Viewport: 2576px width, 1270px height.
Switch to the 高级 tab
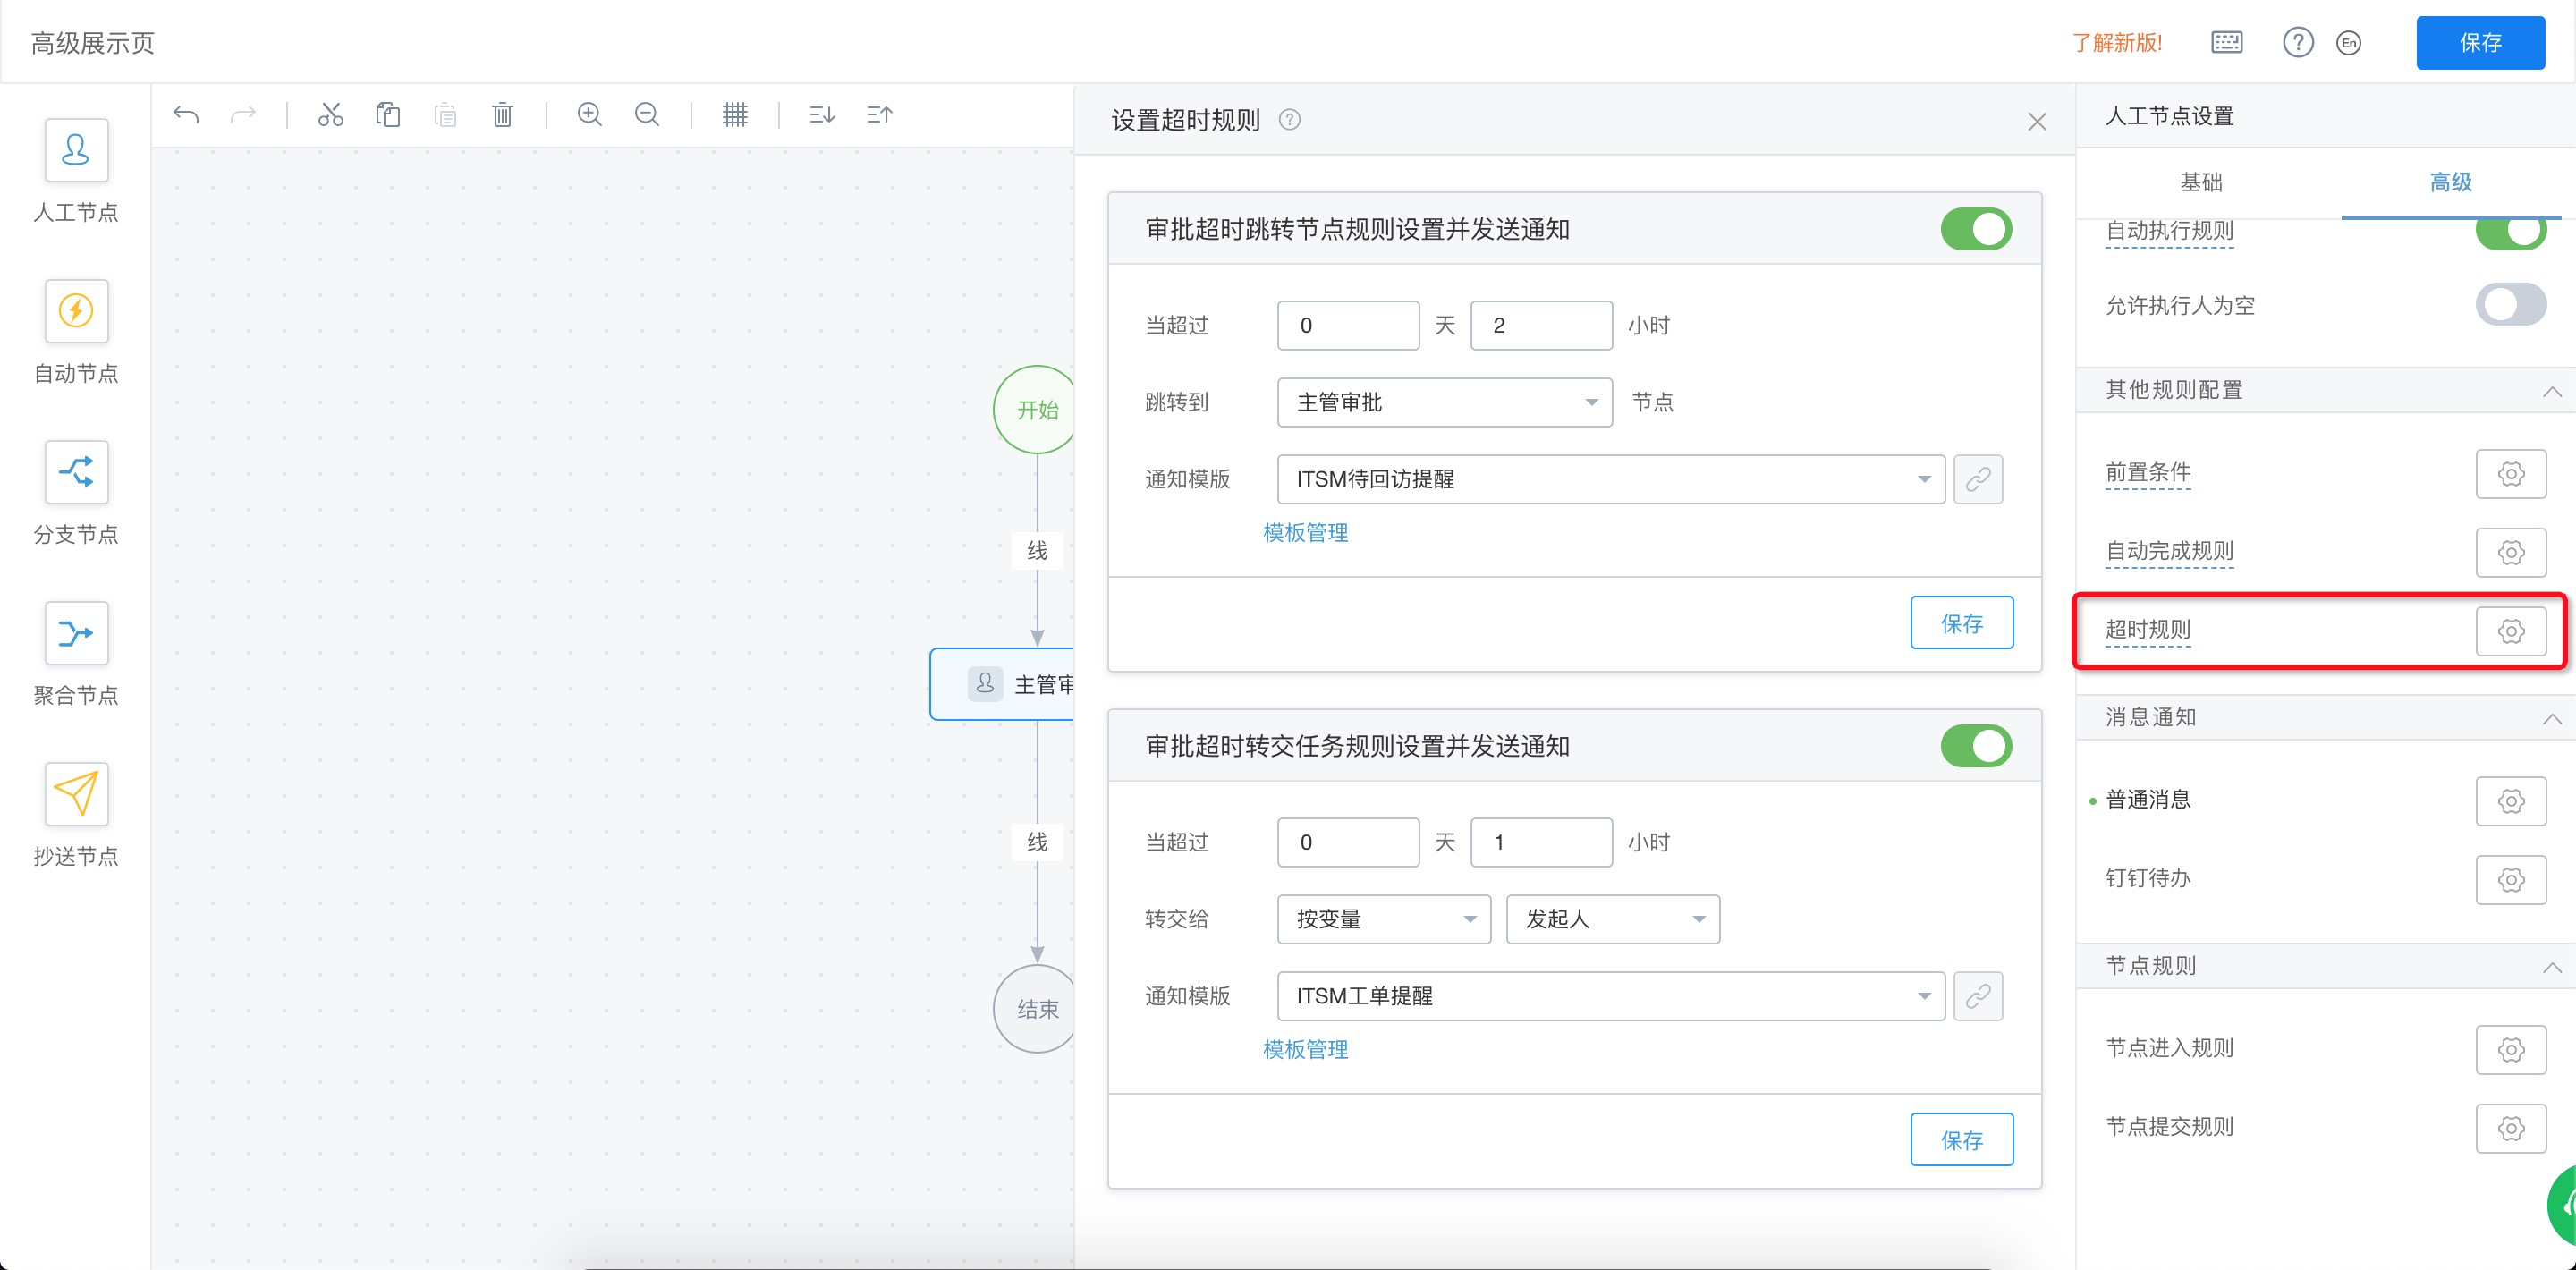pyautogui.click(x=2450, y=182)
